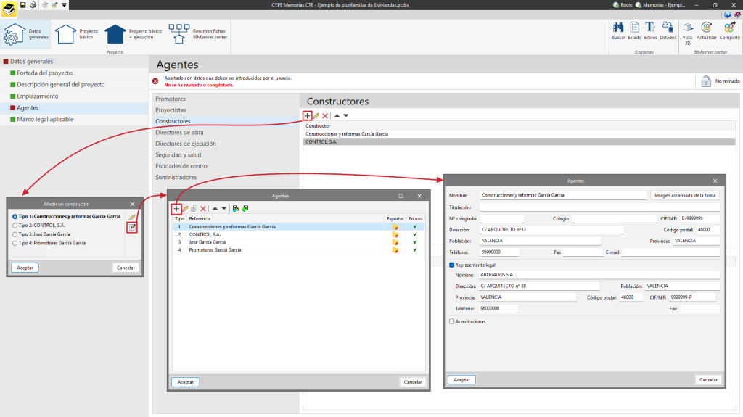This screenshot has width=743, height=417.
Task: Select Tipo 4: Promotores García García radio
Action: pos(15,244)
